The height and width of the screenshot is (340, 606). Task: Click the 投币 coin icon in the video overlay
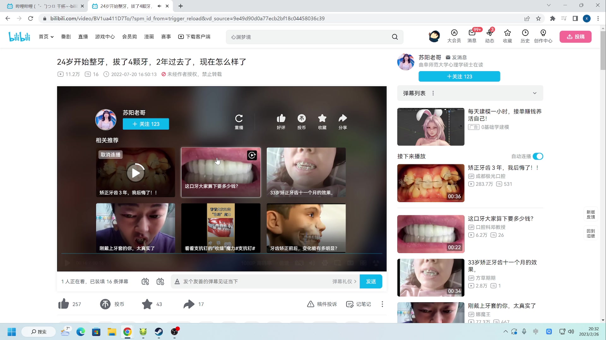(301, 119)
